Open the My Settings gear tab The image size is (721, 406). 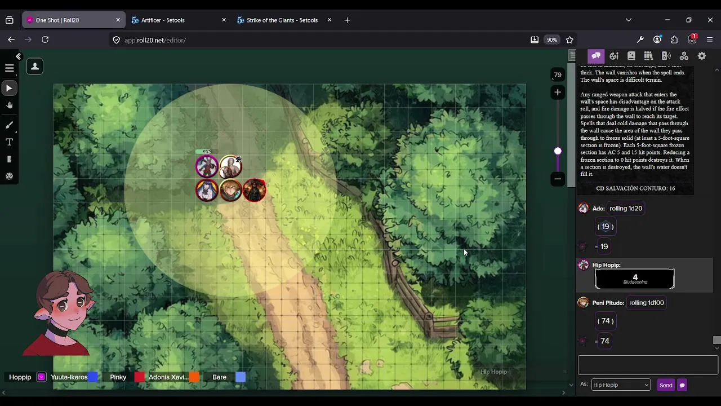702,56
